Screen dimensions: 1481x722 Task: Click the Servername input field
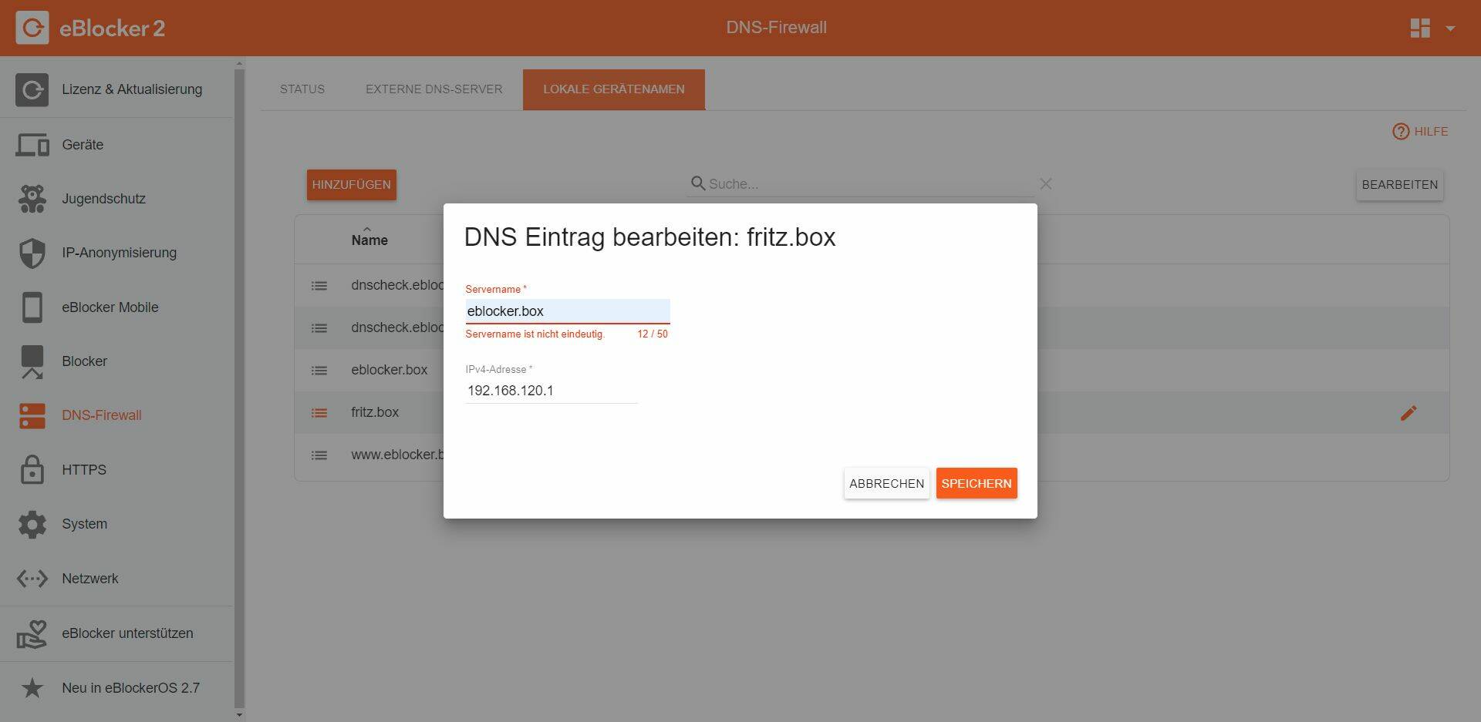(568, 311)
